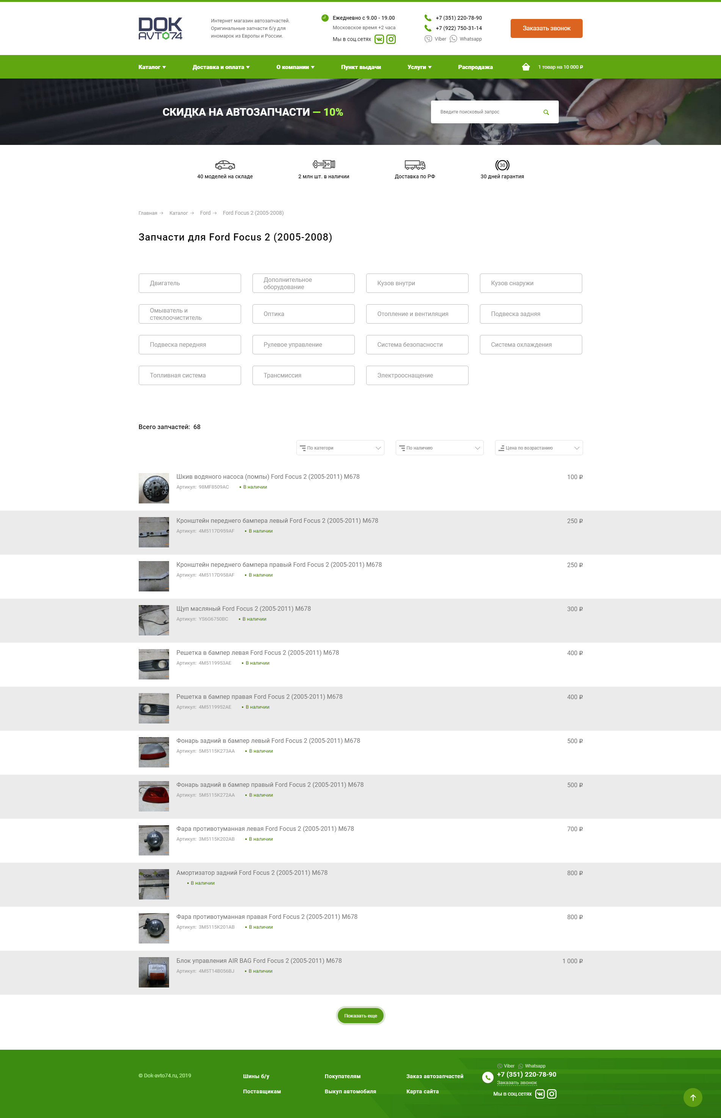Click Главная in the breadcrumbs
This screenshot has height=1118, width=721.
[147, 213]
